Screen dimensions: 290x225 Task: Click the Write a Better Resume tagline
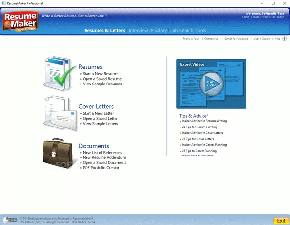[x=74, y=16]
